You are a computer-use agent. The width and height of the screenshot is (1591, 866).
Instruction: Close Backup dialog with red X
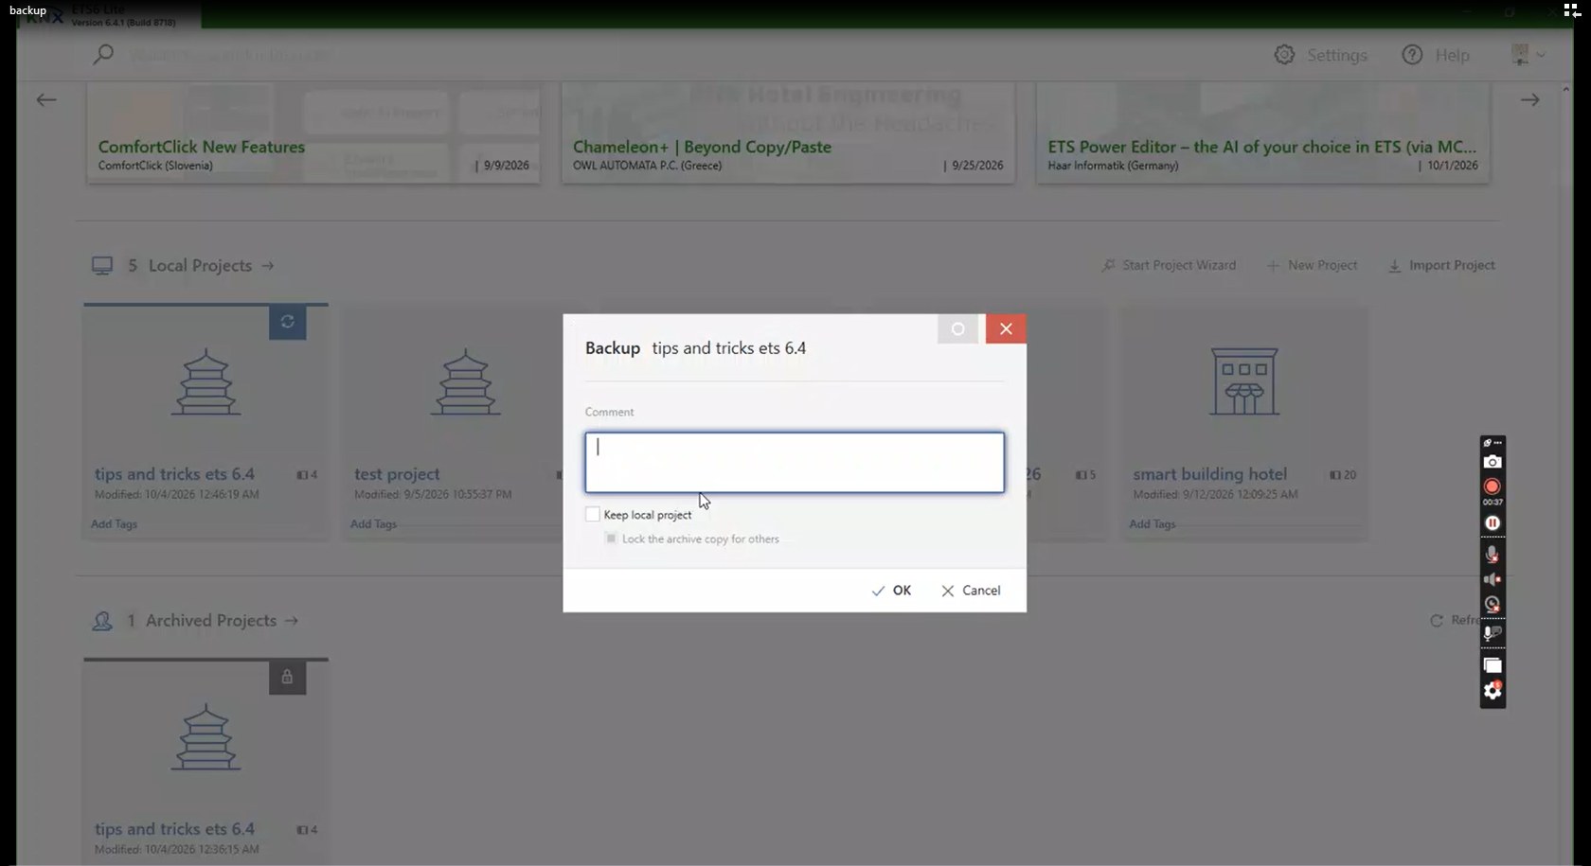pos(1006,328)
